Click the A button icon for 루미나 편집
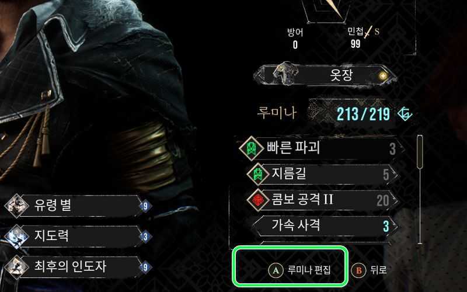Viewport: 467px width, 292px height. (x=276, y=270)
